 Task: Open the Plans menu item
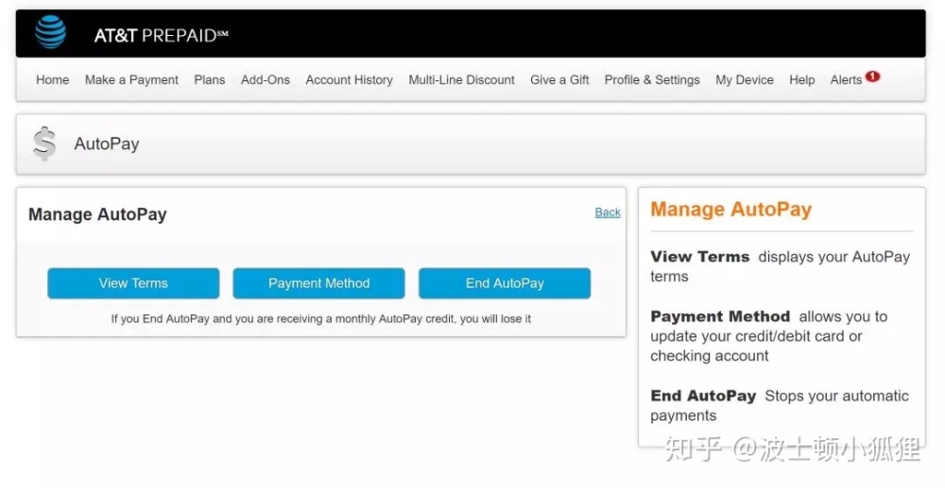point(209,80)
